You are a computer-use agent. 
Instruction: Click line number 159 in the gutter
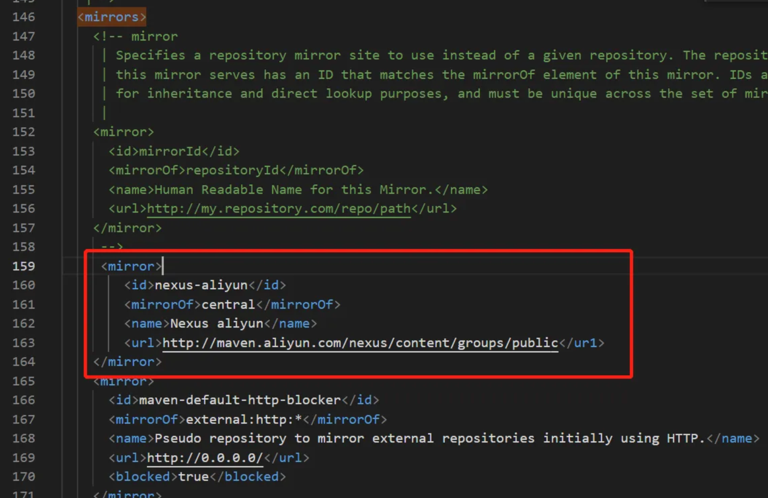coord(24,266)
